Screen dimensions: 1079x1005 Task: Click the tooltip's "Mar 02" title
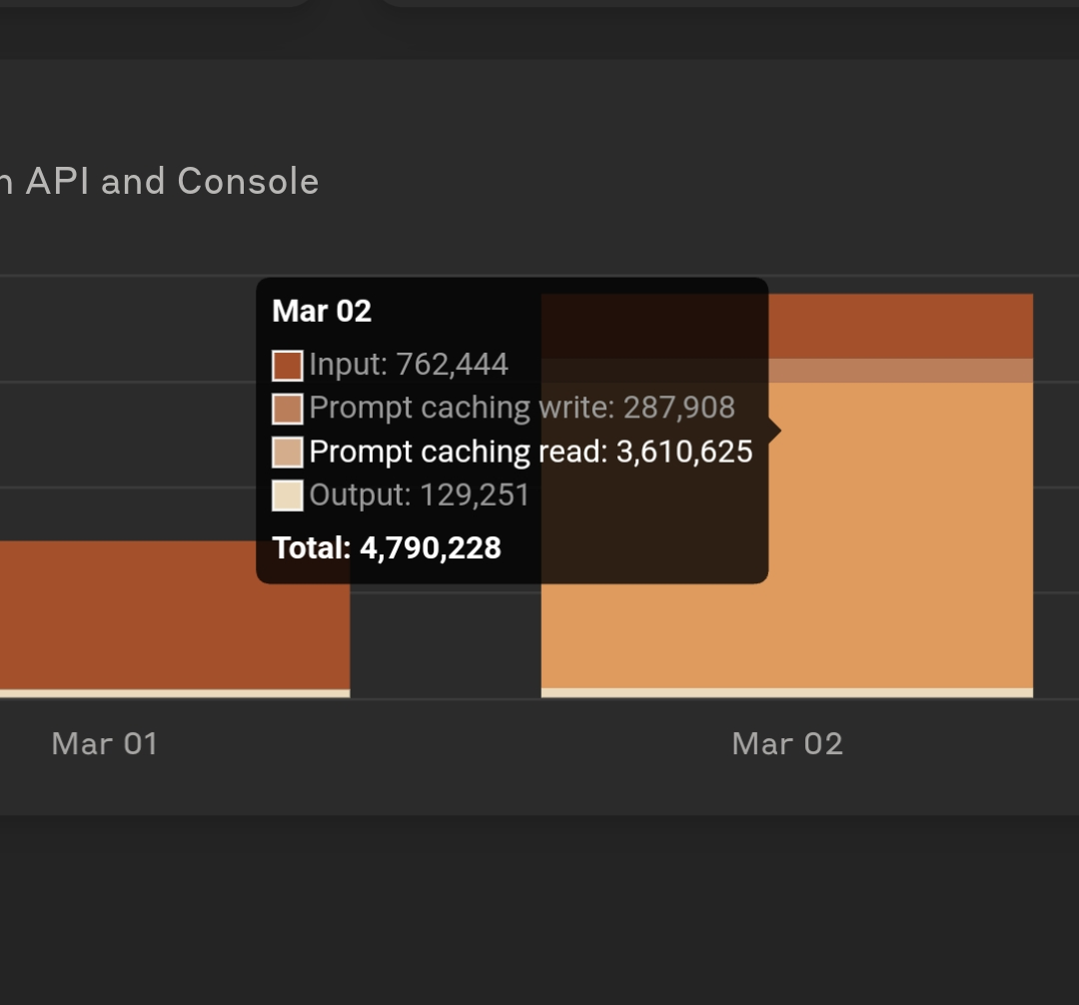tap(322, 311)
